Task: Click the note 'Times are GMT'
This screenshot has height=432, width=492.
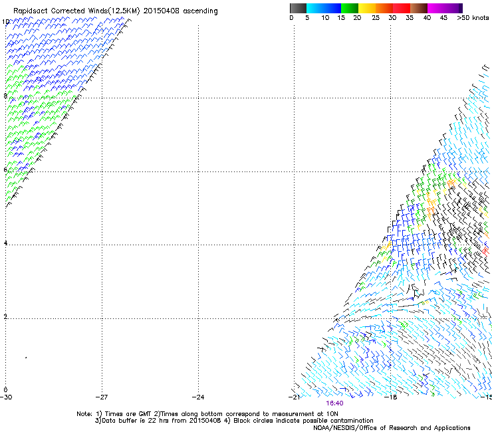Action: click(x=129, y=414)
